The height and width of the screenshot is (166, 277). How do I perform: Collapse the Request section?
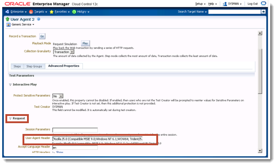(x=10, y=118)
